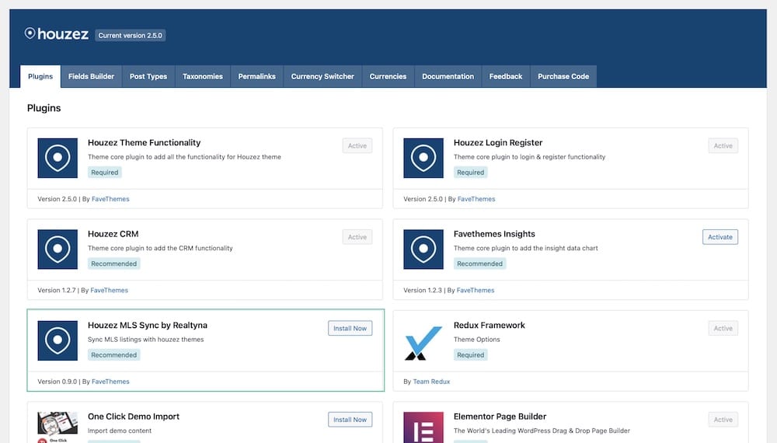Click the Houzez MLS Sync plugin icon

tap(57, 340)
